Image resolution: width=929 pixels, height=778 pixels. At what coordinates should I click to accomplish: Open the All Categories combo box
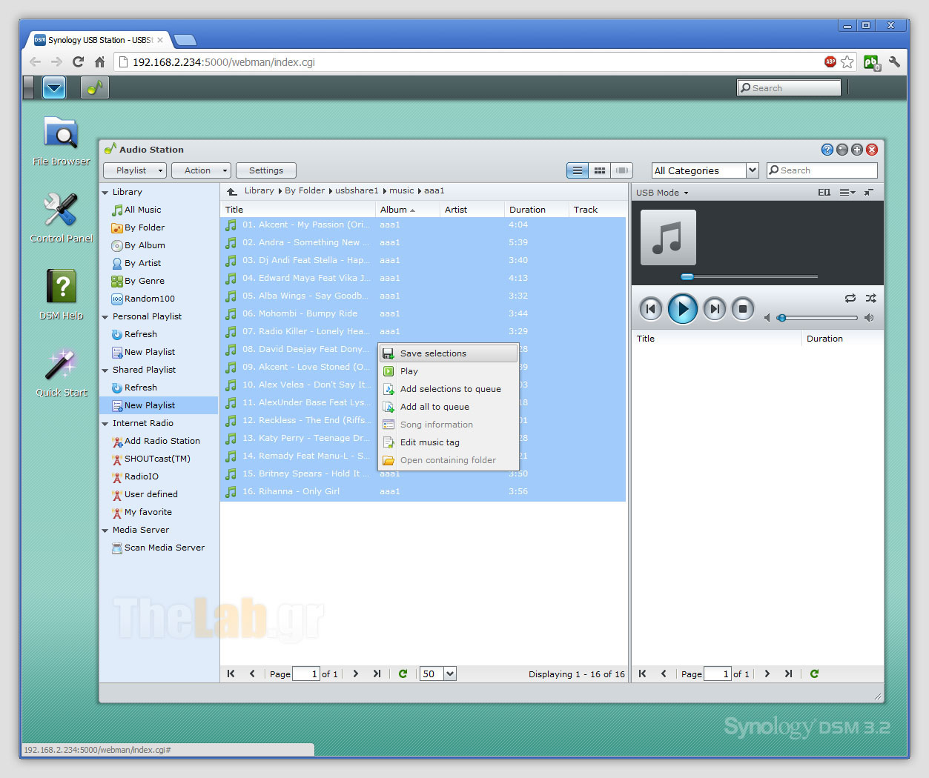click(x=705, y=170)
